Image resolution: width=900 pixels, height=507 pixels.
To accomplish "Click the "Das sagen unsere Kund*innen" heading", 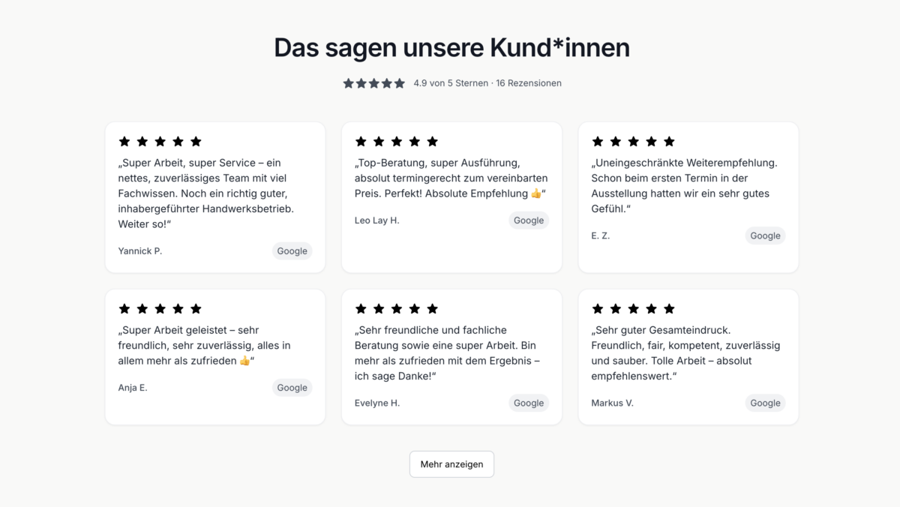I will coord(451,47).
